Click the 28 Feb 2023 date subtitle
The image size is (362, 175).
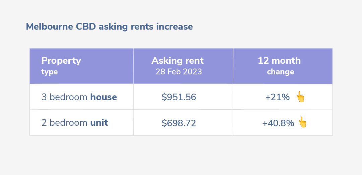click(x=179, y=71)
